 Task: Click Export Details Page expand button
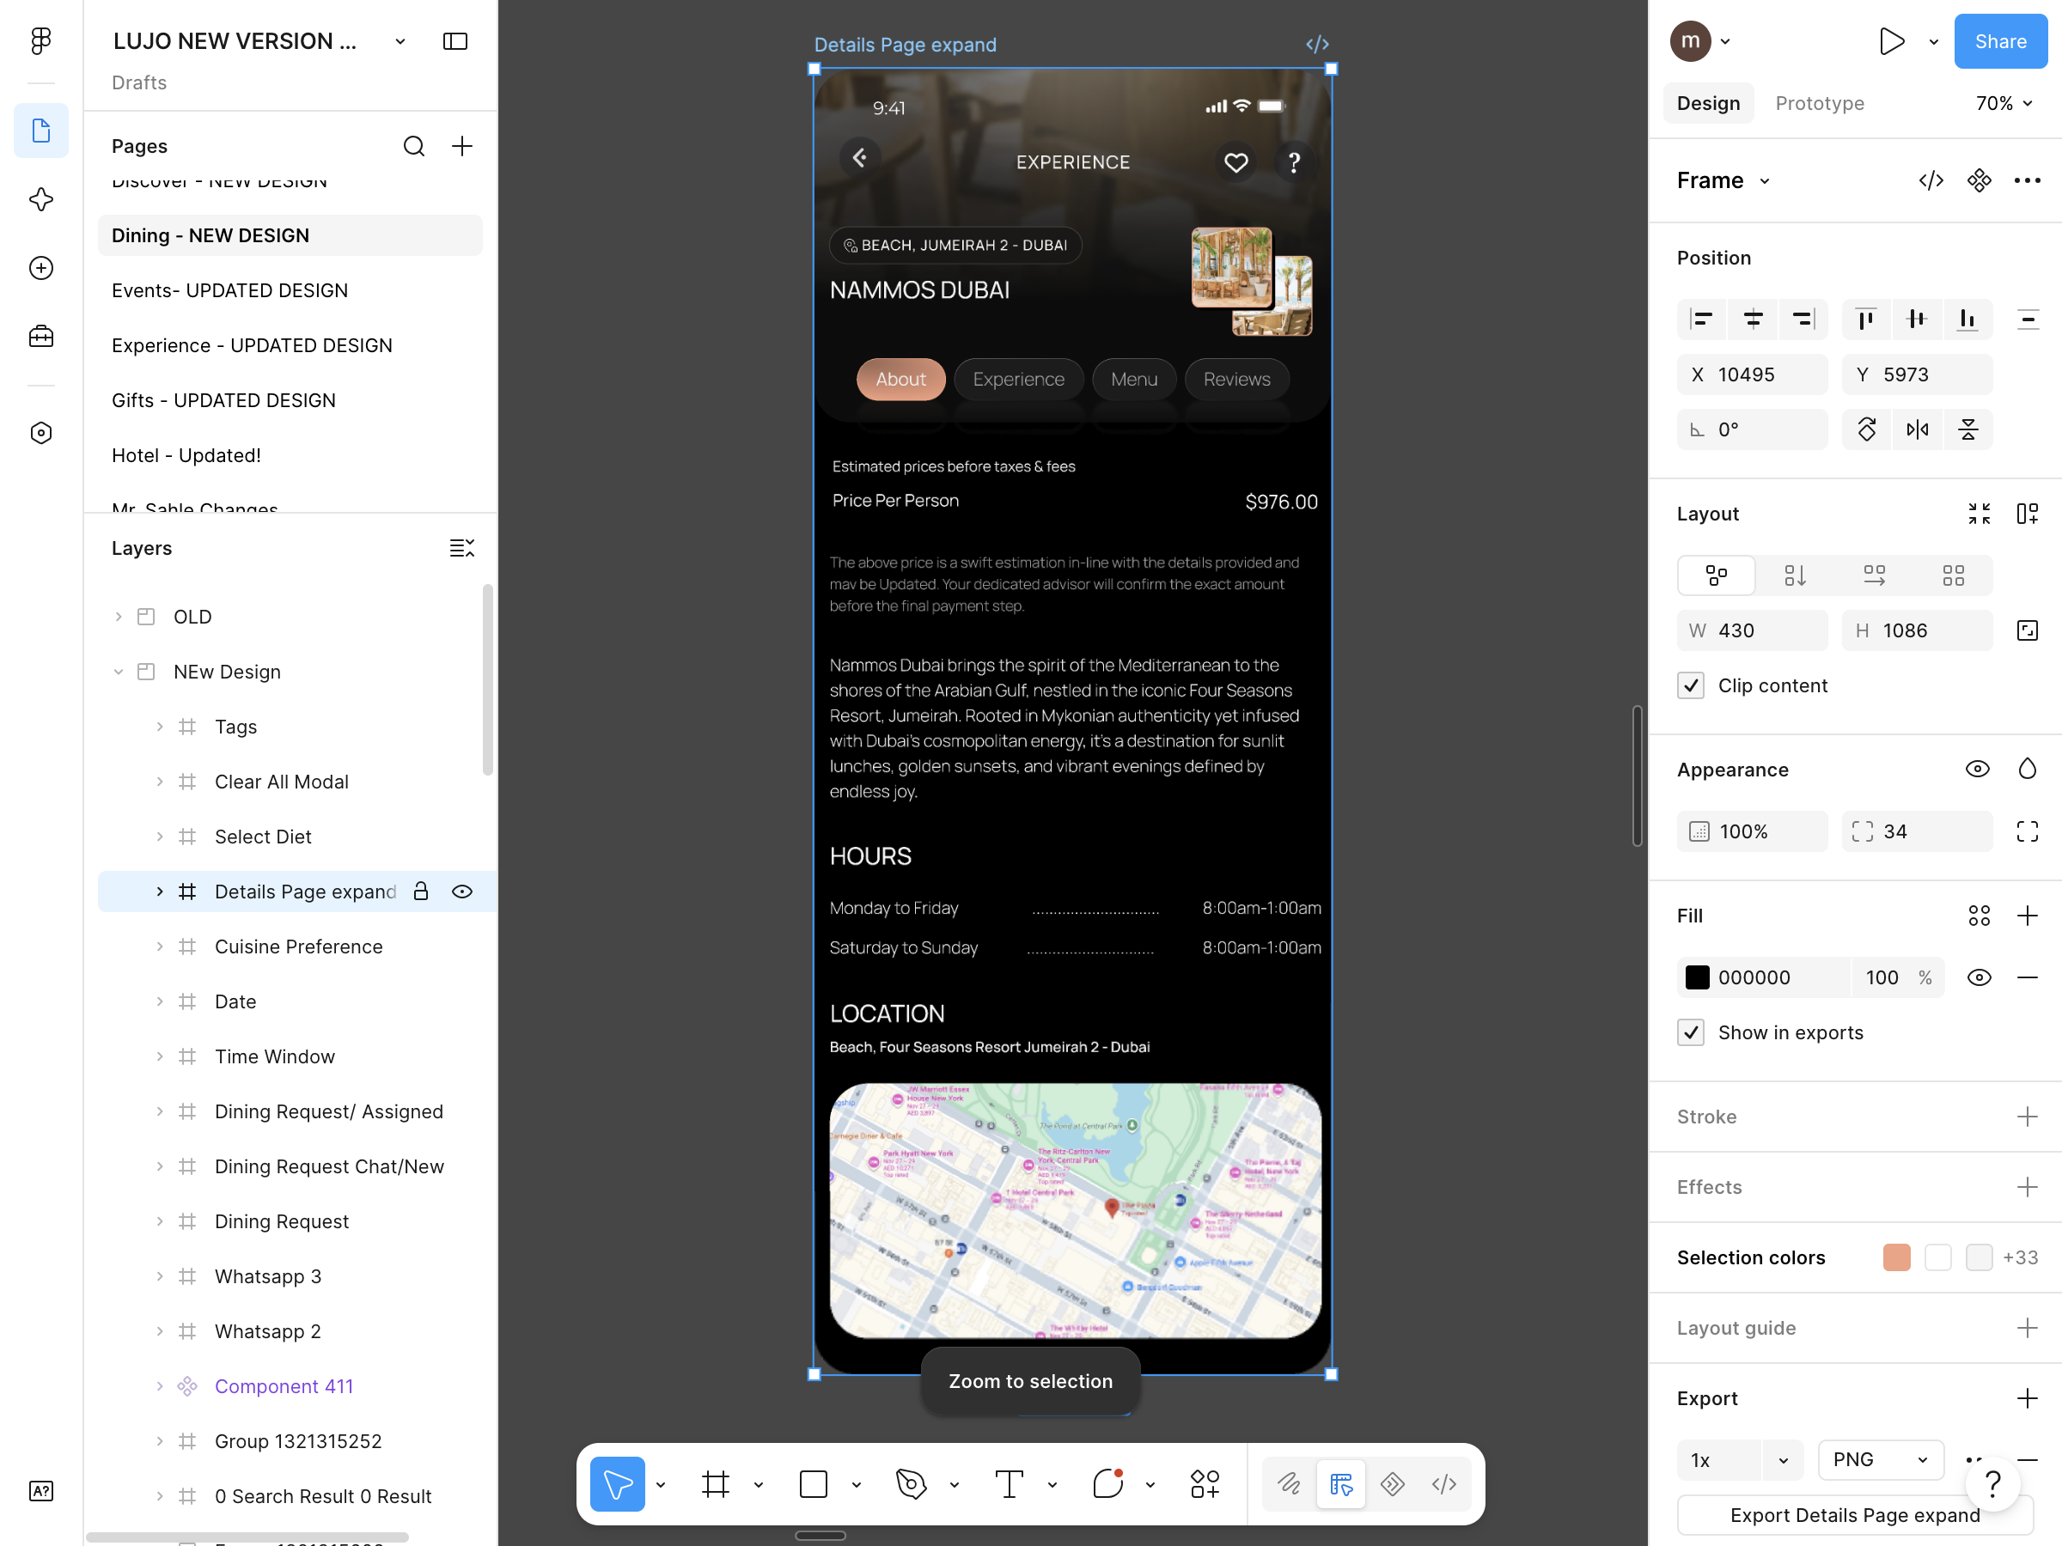point(1855,1515)
